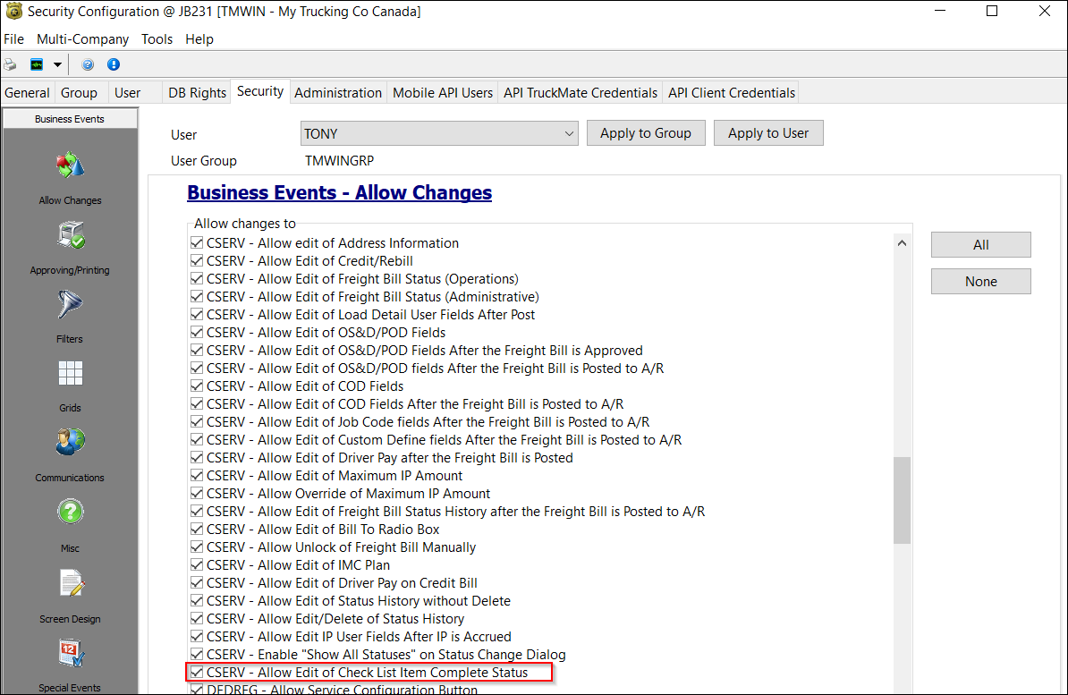This screenshot has height=695, width=1068.
Task: Click the scroll up arrow of permissions list
Action: [902, 243]
